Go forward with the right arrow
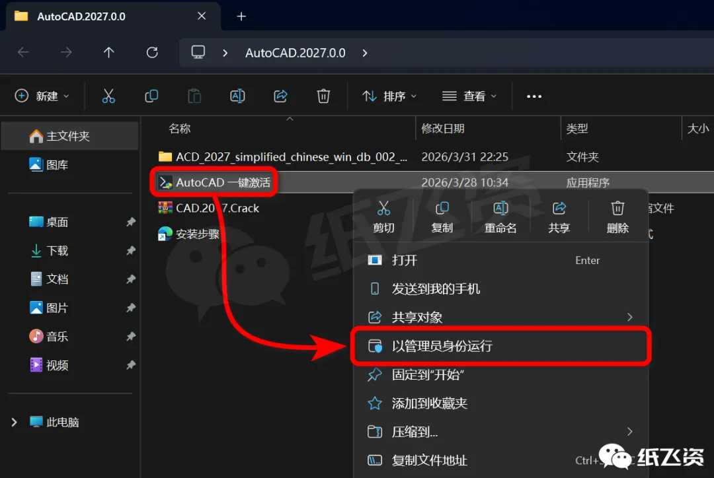Screen dimensions: 714x478 [x=66, y=53]
